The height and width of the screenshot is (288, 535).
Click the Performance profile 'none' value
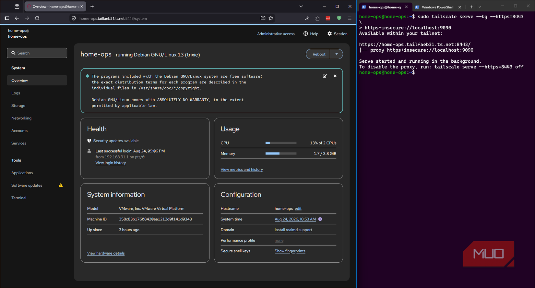[279, 241]
